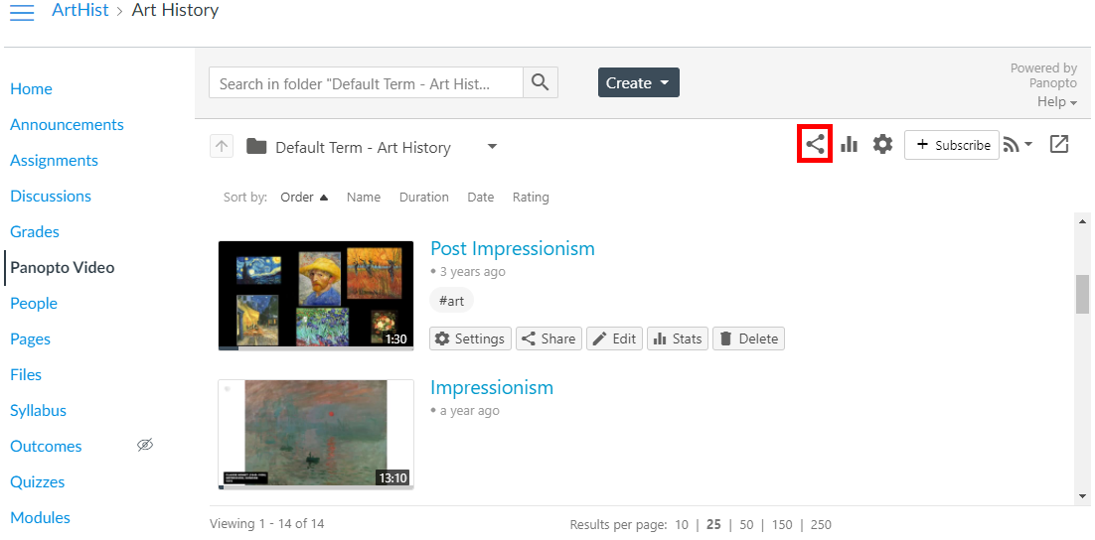Screen dimensions: 1095x540
Task: Show 50 results per page
Action: (746, 525)
